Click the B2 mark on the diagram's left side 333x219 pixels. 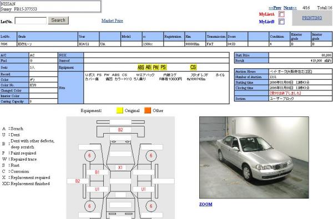click(78, 181)
